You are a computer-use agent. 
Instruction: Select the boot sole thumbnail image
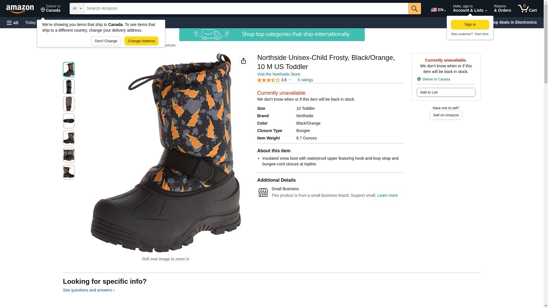click(69, 121)
